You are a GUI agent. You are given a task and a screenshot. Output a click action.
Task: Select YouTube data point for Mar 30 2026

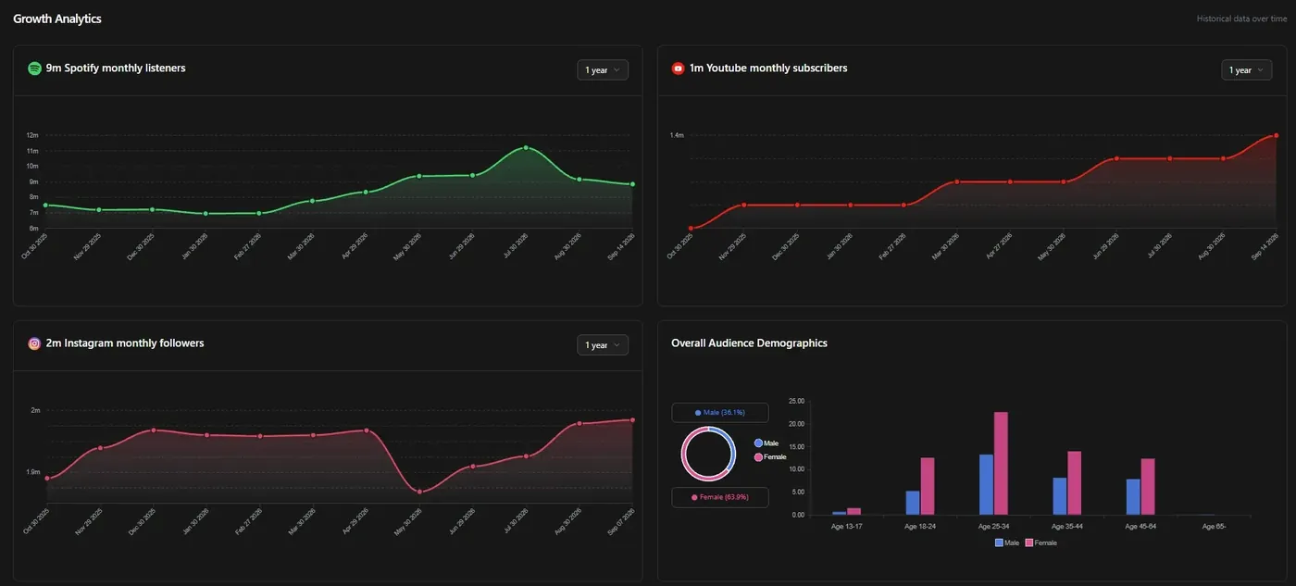[957, 181]
